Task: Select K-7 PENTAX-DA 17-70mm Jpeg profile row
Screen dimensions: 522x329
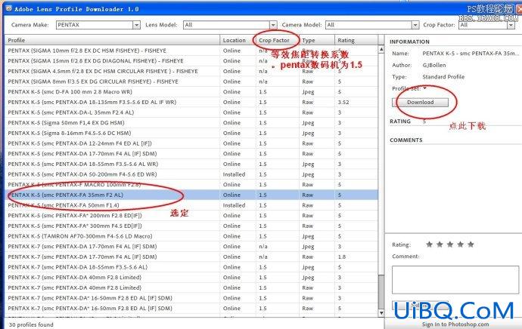Action: (191, 246)
